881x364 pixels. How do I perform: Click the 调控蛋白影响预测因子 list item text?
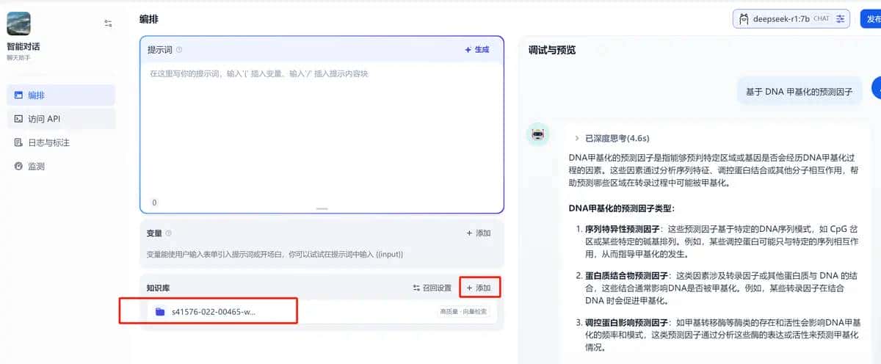tap(626, 322)
